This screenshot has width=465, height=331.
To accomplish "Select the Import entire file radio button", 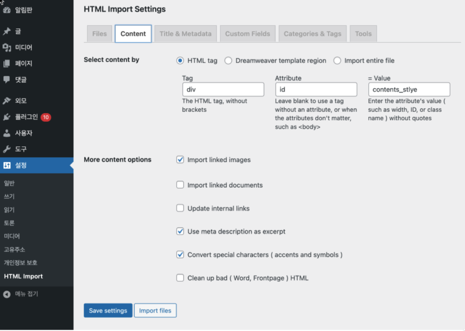I will [337, 60].
